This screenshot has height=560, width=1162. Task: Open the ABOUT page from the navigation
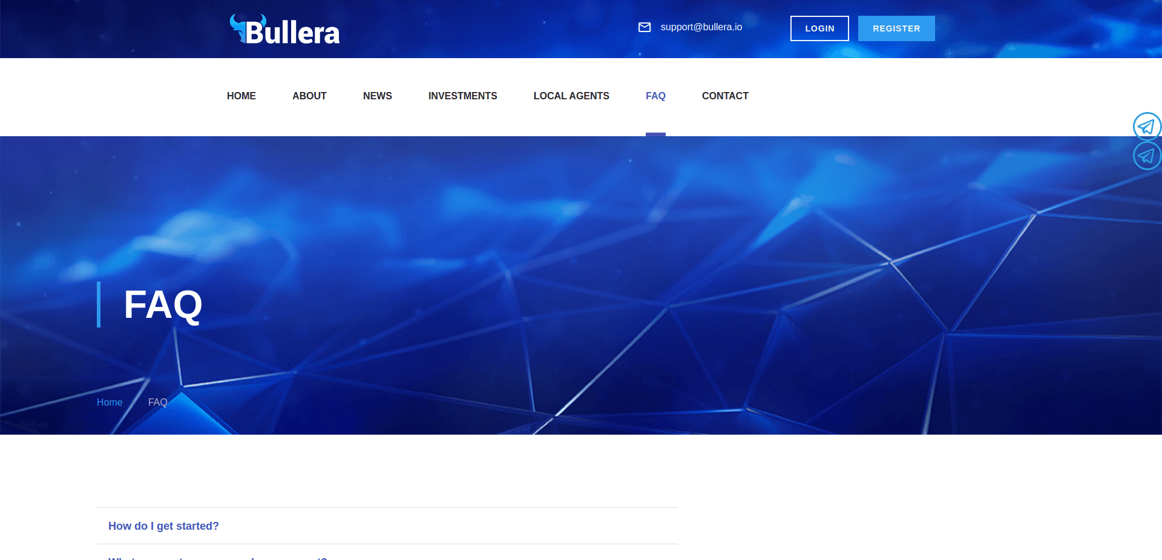309,96
